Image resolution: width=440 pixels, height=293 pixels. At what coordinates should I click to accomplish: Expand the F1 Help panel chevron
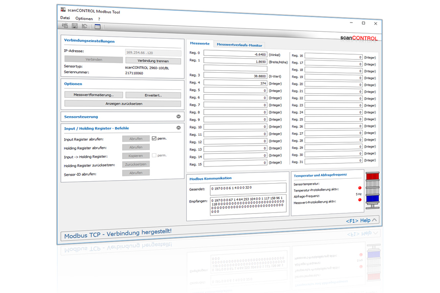pyautogui.click(x=375, y=220)
